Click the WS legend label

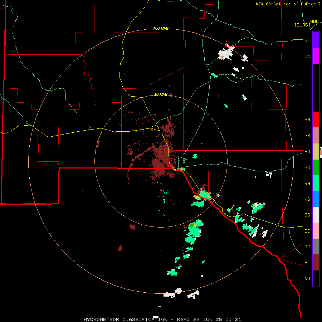click(307, 199)
